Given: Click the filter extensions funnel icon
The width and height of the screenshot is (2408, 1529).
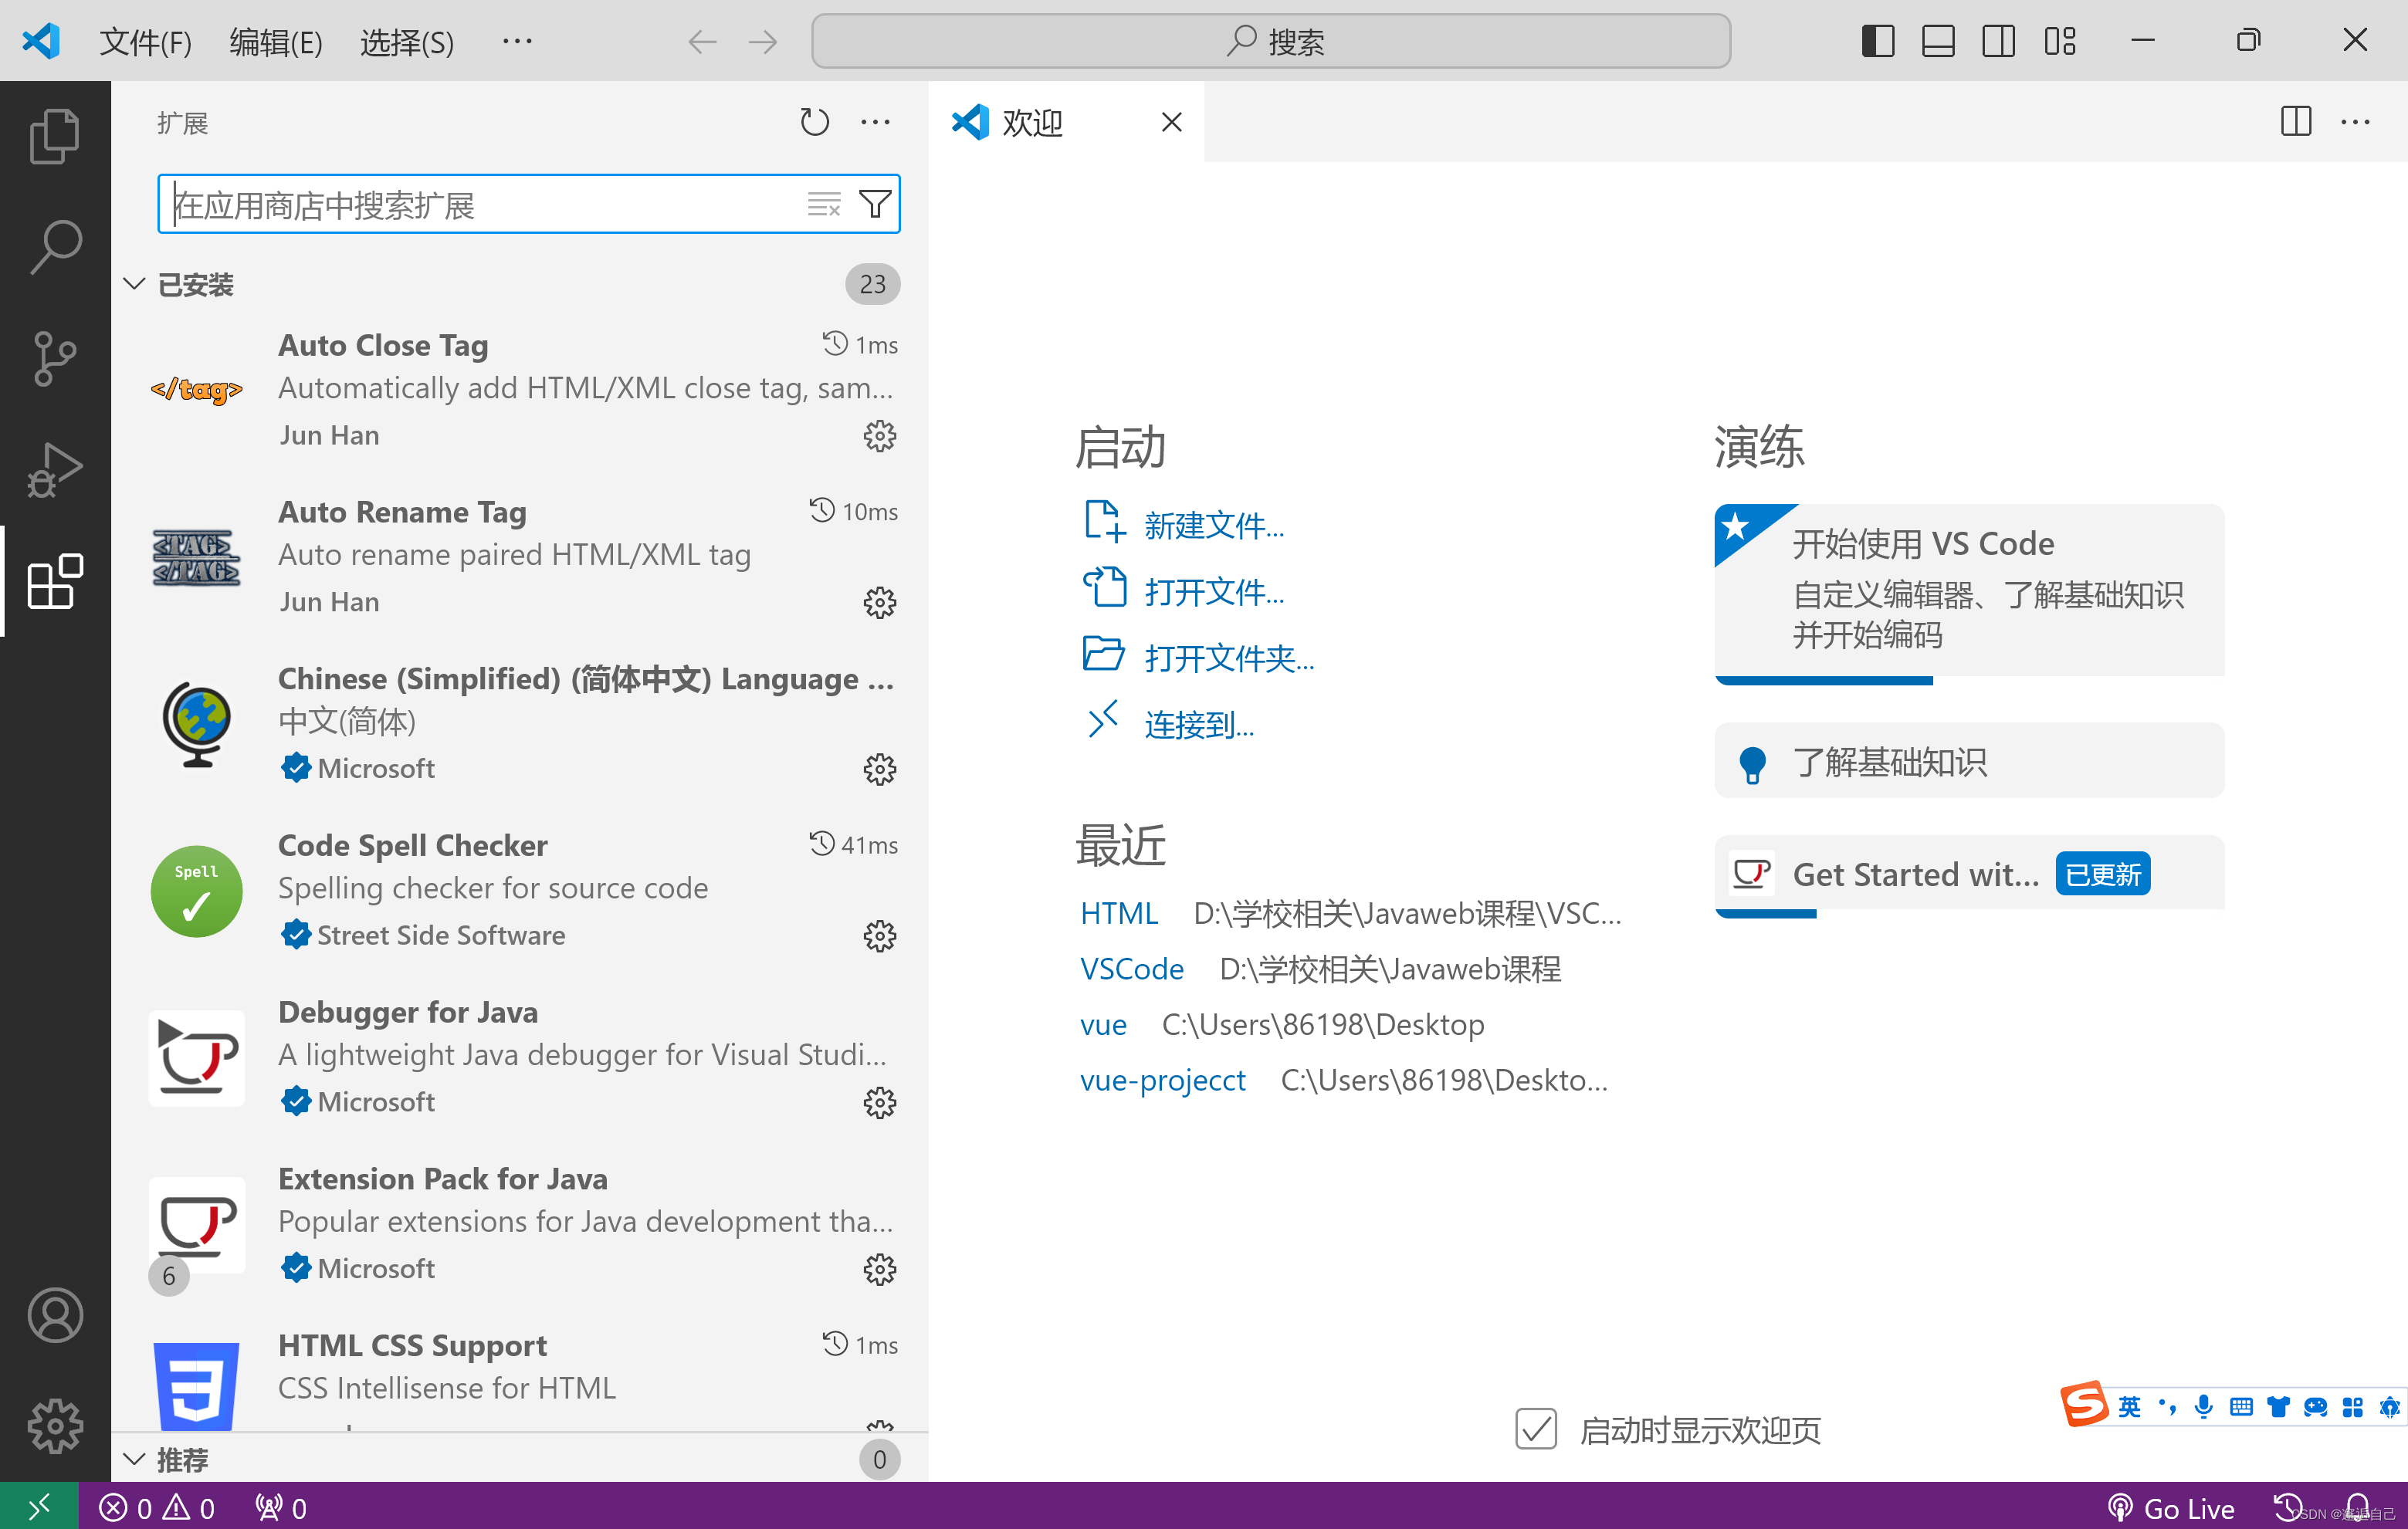Looking at the screenshot, I should (875, 204).
